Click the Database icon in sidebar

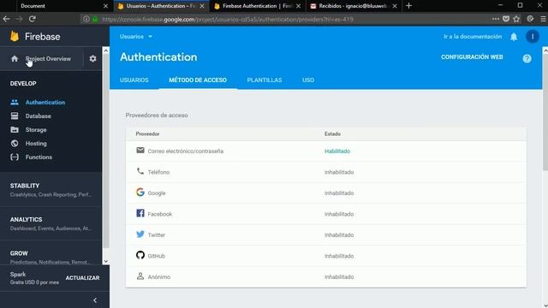coord(15,116)
